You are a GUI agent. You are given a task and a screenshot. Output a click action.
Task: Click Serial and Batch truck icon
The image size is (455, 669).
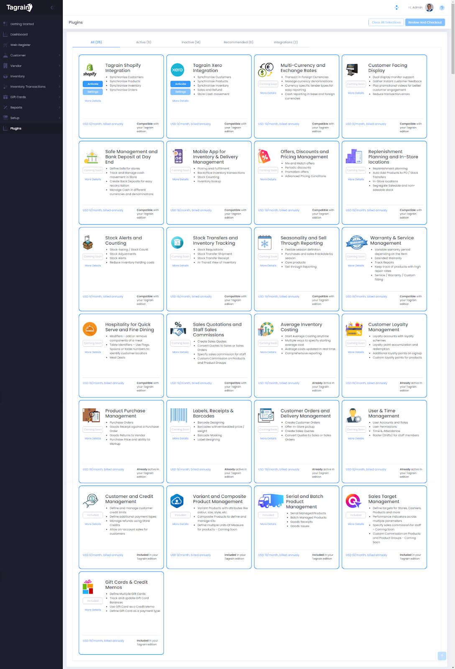coord(271,501)
